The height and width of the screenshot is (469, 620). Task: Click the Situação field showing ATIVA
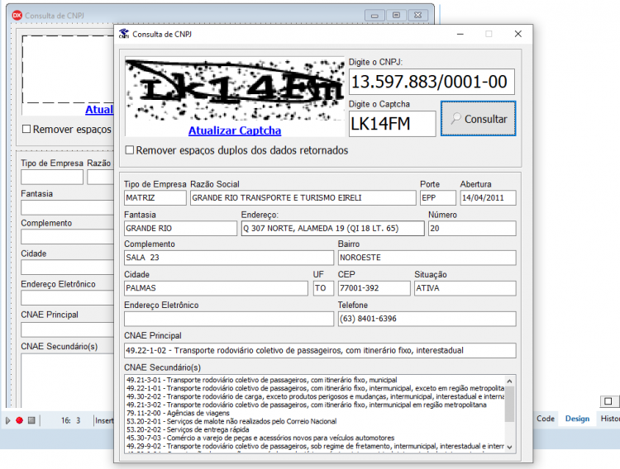tap(465, 288)
